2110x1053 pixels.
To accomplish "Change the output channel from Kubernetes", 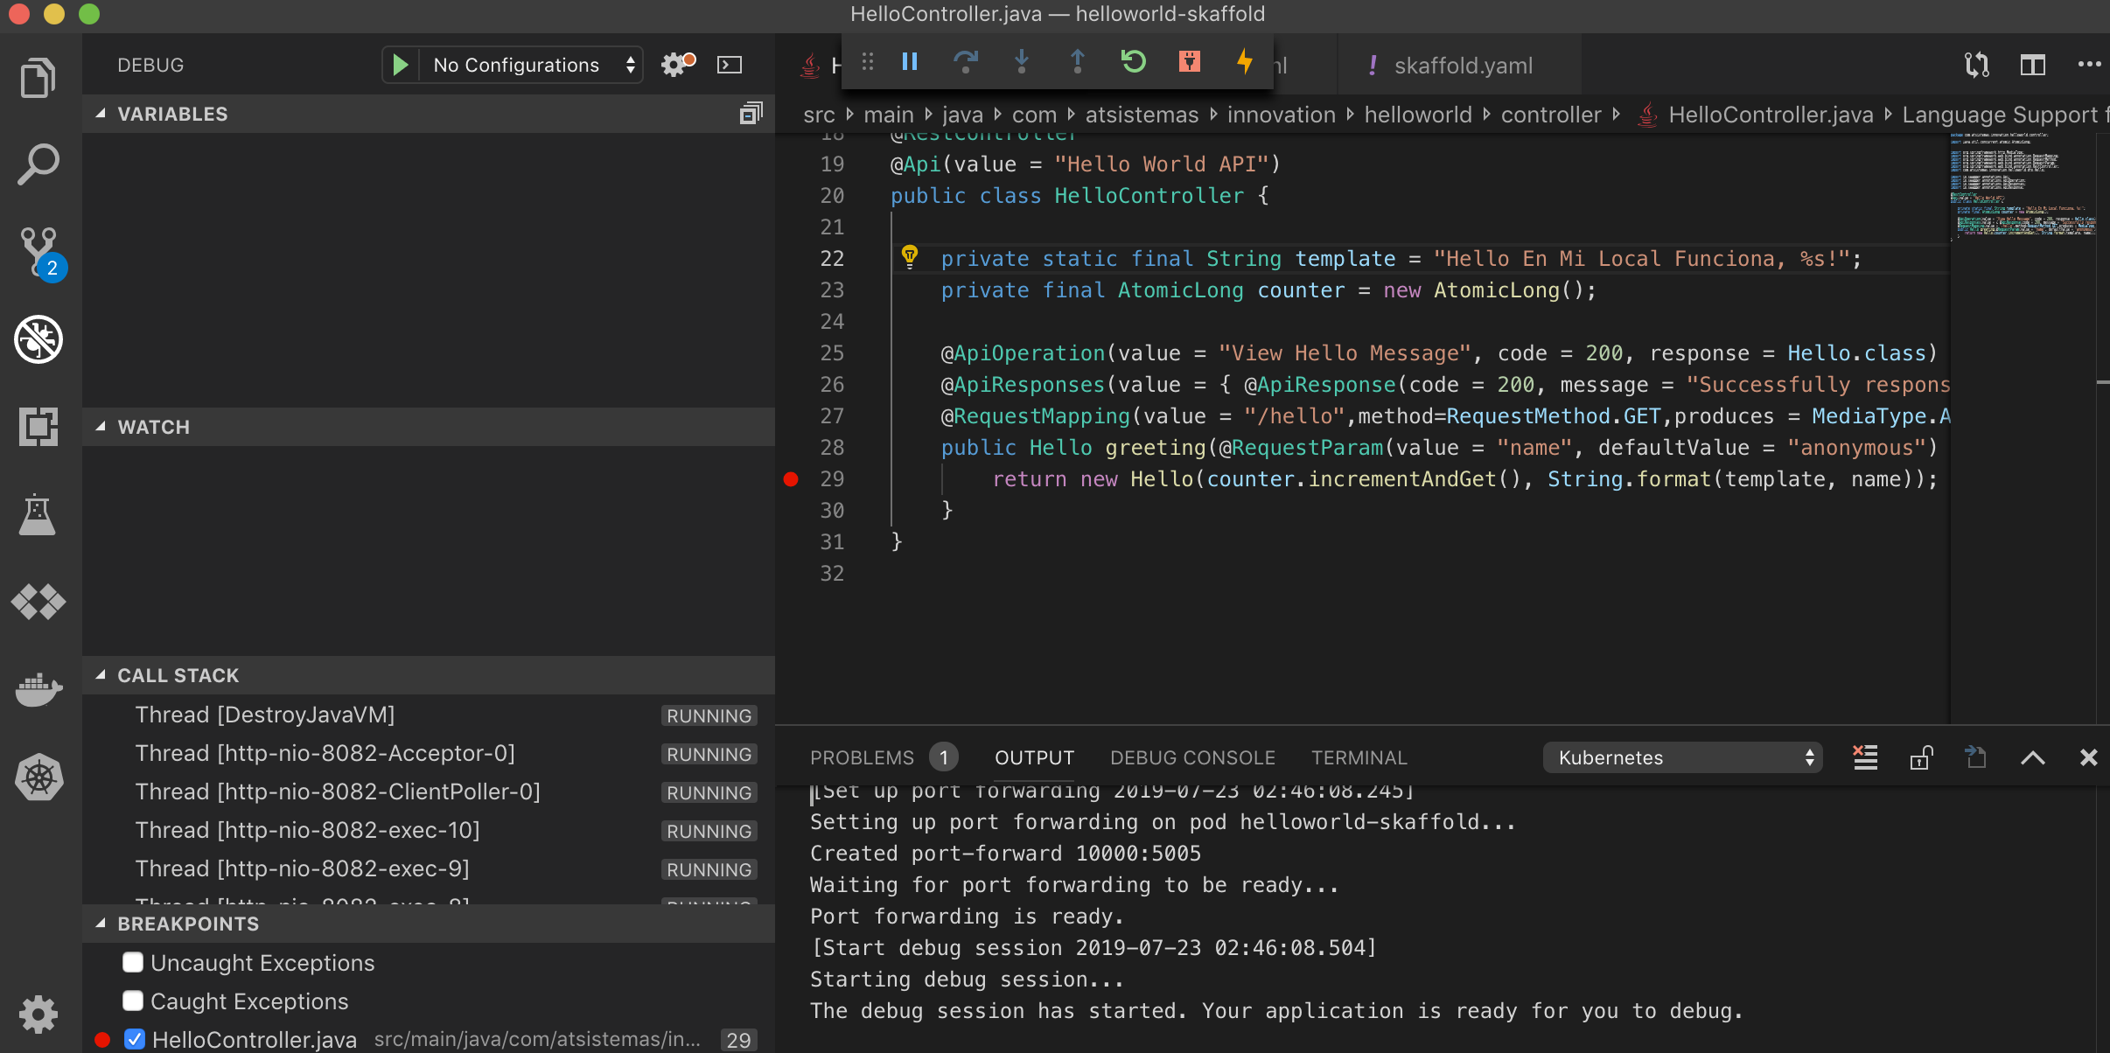I will point(1681,757).
